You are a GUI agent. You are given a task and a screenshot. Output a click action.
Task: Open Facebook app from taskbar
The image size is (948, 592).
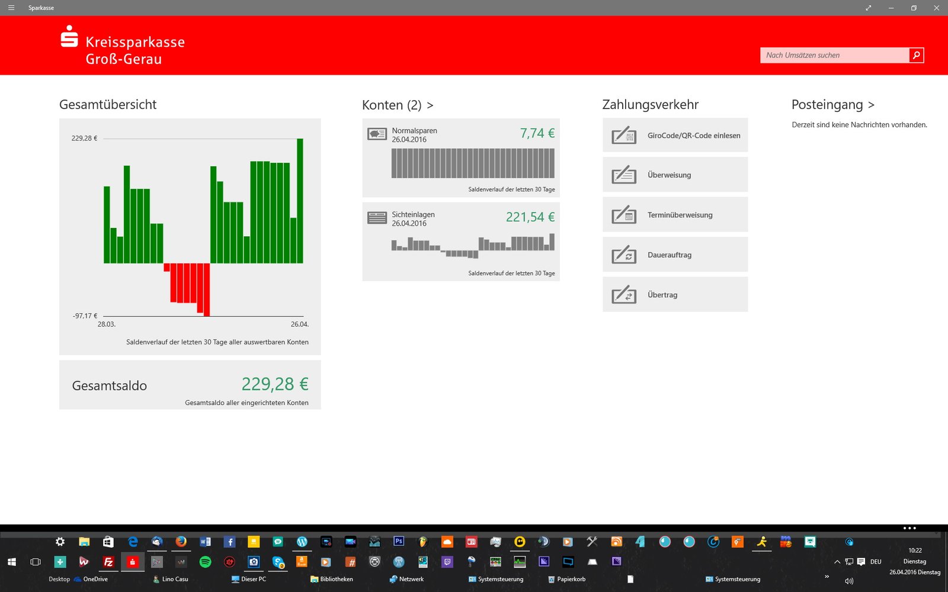point(229,542)
